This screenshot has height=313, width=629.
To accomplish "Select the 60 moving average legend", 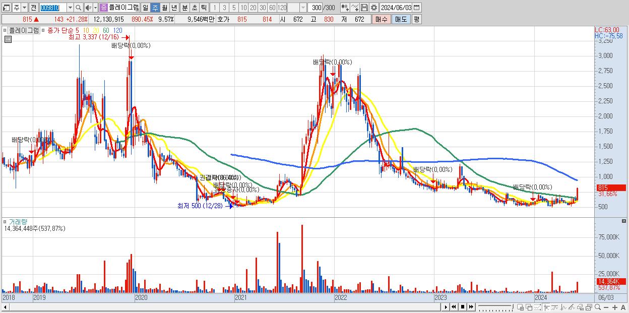I will (106, 30).
